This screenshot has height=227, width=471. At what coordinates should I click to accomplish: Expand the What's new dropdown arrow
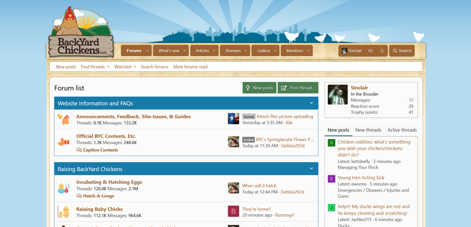pos(184,51)
